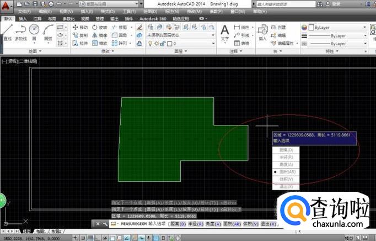Viewport: 376px width, 241px height.
Task: Switch to the 布局1 layout tab
Action: tap(41, 231)
